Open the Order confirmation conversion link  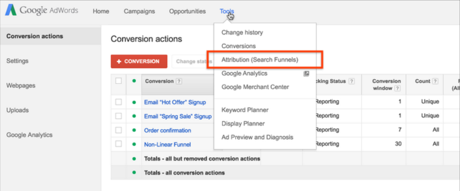click(168, 130)
